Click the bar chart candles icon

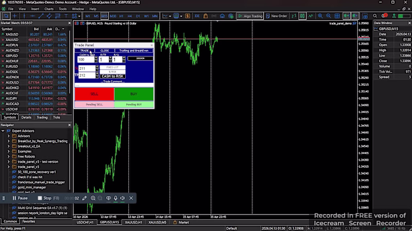point(302,16)
